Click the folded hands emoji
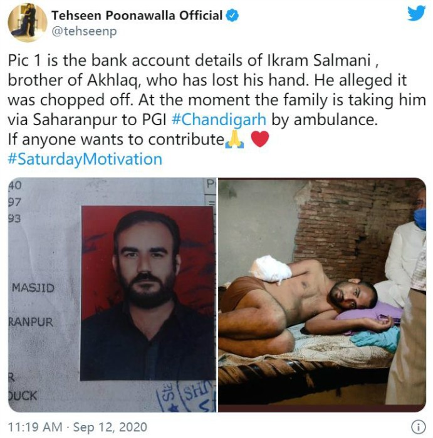433x438 pixels. (x=235, y=139)
